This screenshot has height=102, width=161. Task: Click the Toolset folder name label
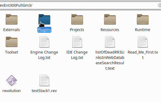point(12,52)
